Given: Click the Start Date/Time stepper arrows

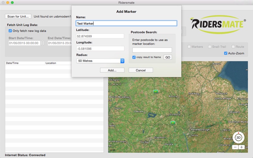Looking at the screenshot, I should (43, 43).
